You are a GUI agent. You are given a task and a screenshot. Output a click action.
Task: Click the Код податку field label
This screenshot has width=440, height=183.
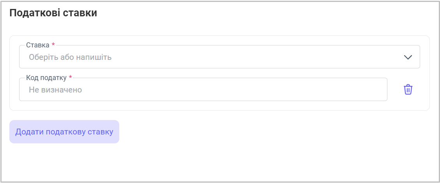(x=46, y=78)
